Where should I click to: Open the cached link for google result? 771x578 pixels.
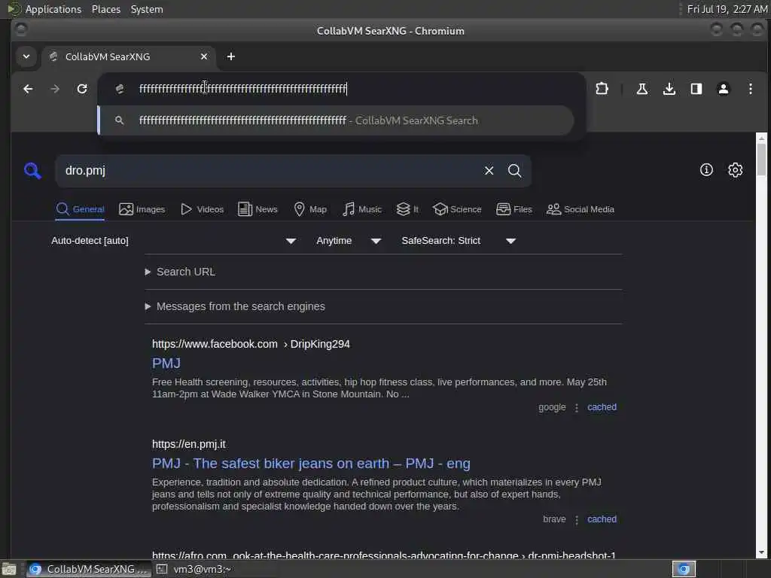click(602, 407)
